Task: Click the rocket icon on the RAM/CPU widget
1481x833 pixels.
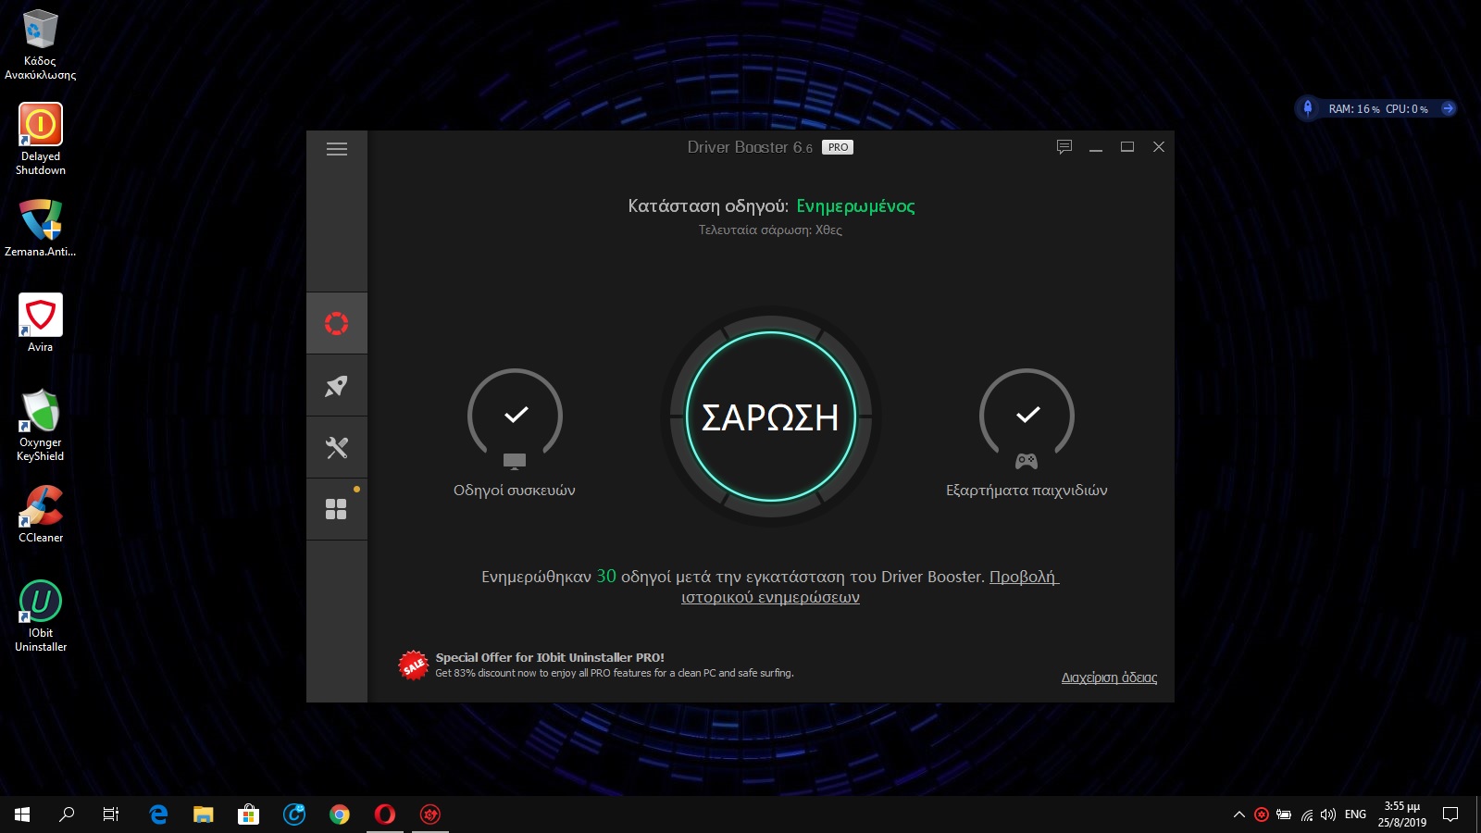Action: (x=1308, y=108)
